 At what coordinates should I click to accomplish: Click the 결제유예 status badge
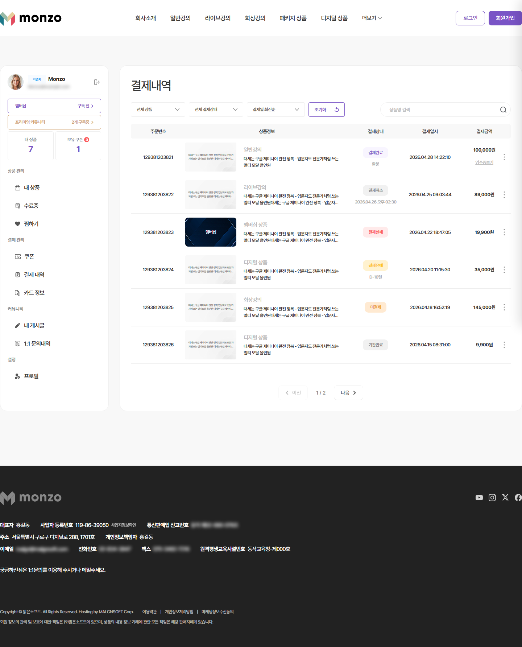click(x=376, y=265)
